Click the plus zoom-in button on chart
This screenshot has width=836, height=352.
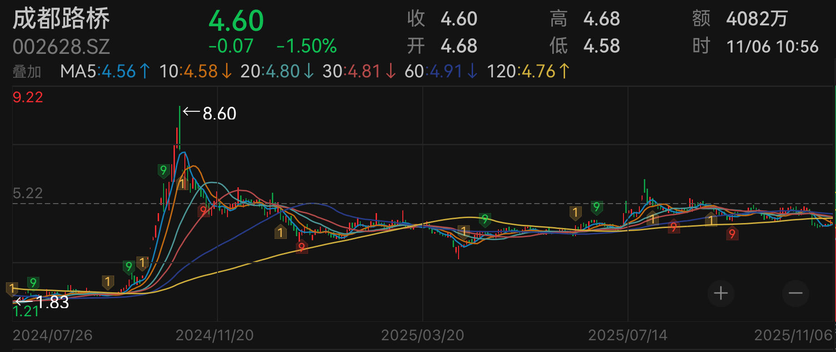(720, 293)
